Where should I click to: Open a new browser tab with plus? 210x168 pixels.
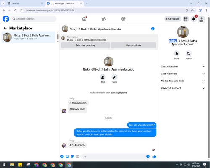pyautogui.click(x=87, y=3)
